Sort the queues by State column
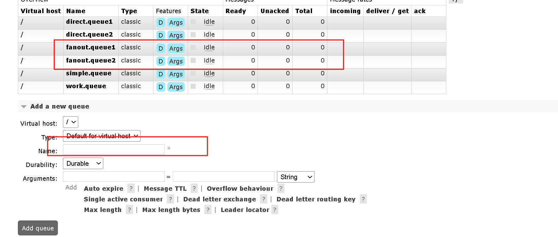The height and width of the screenshot is (237, 558). [x=200, y=11]
